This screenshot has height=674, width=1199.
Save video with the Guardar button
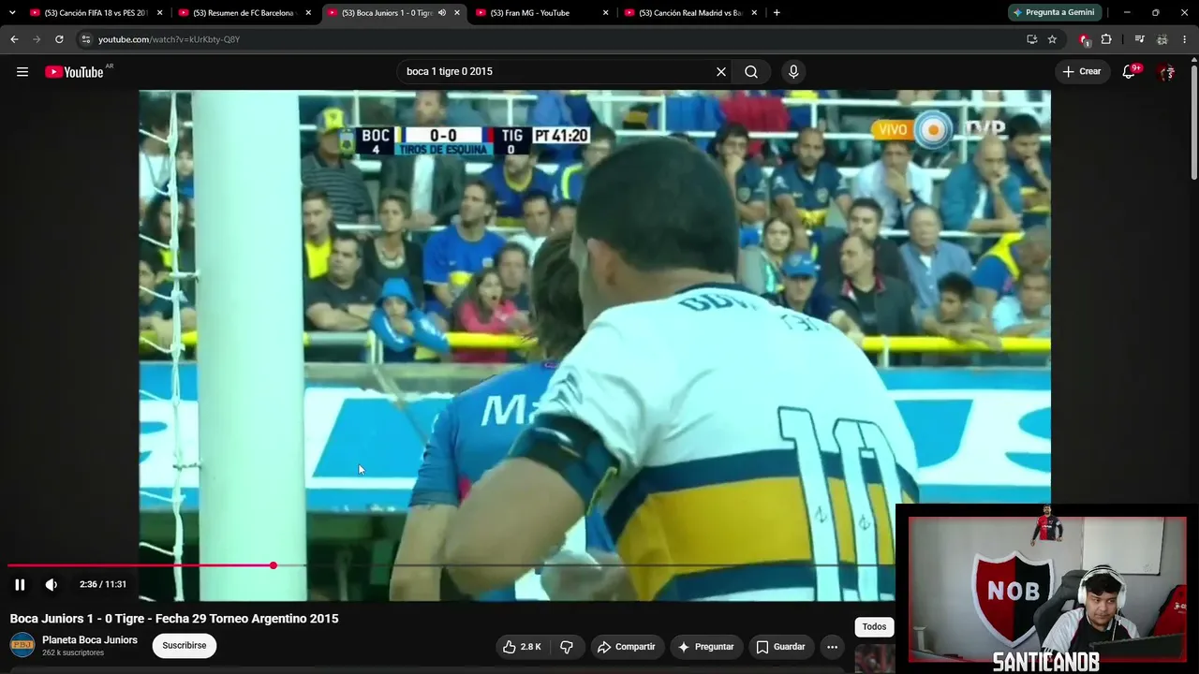point(780,647)
